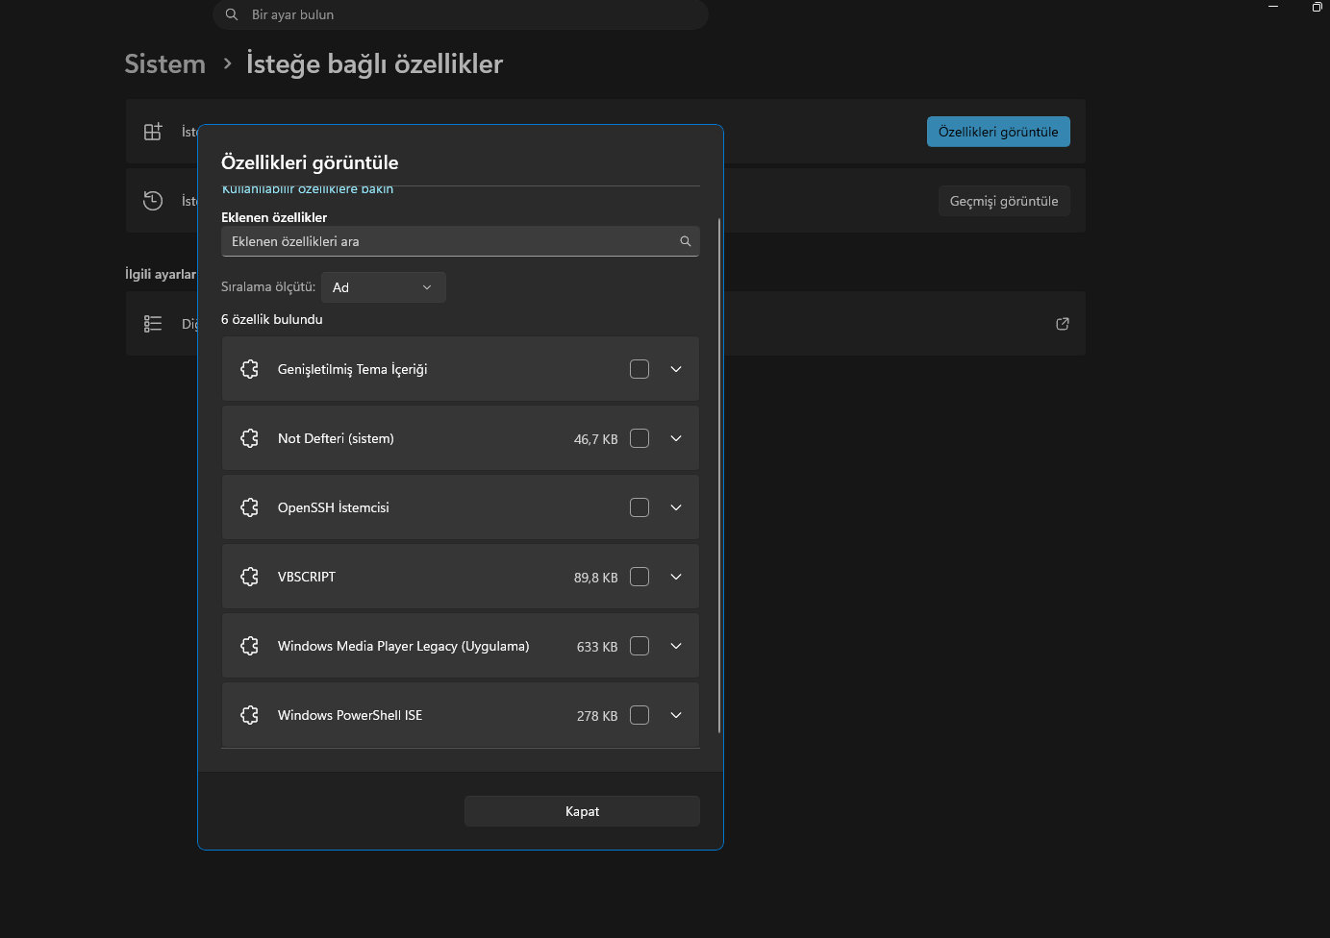Click the OpenSSH İstemcisi feature name
Viewport: 1330px width, 938px height.
(334, 507)
